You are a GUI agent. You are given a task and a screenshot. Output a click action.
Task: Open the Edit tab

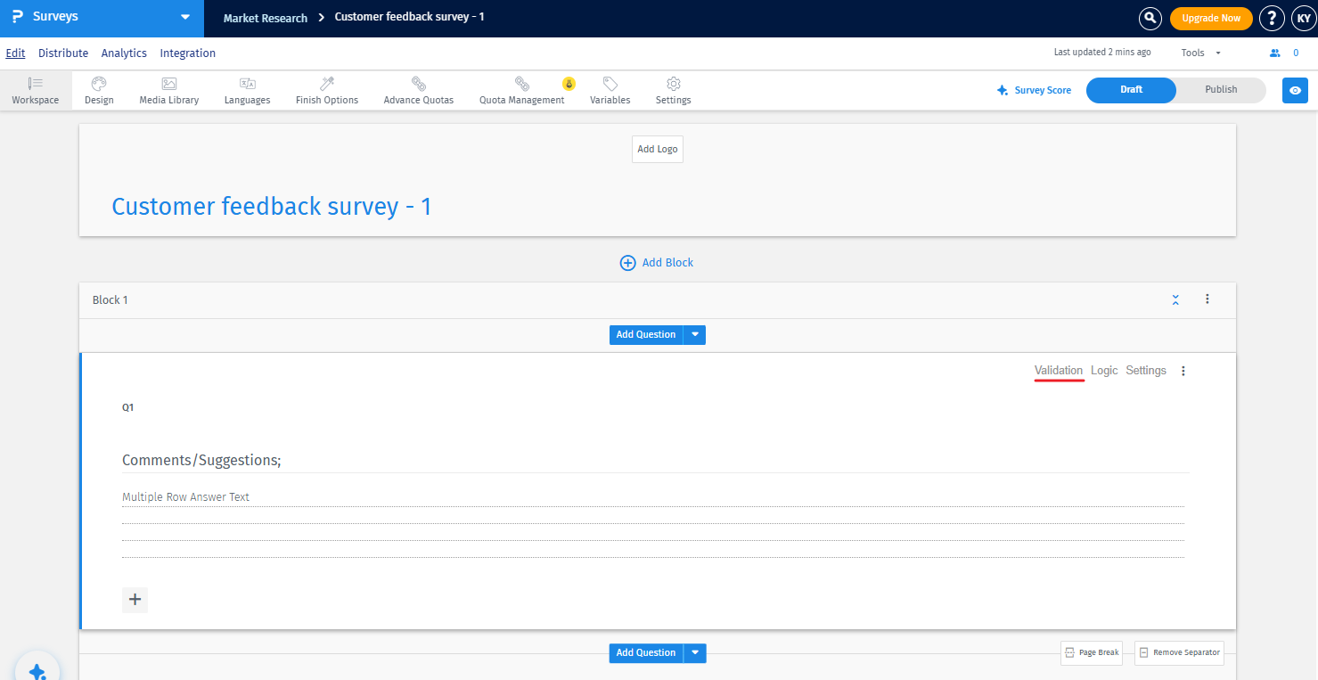click(x=15, y=53)
